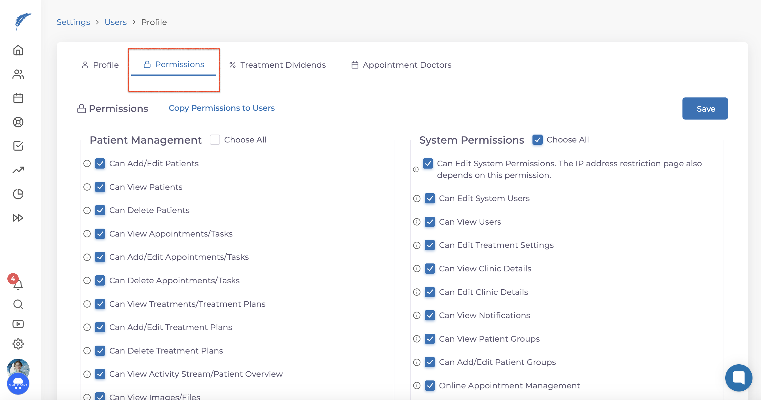
Task: Open the pie chart reports icon
Action: pos(18,194)
